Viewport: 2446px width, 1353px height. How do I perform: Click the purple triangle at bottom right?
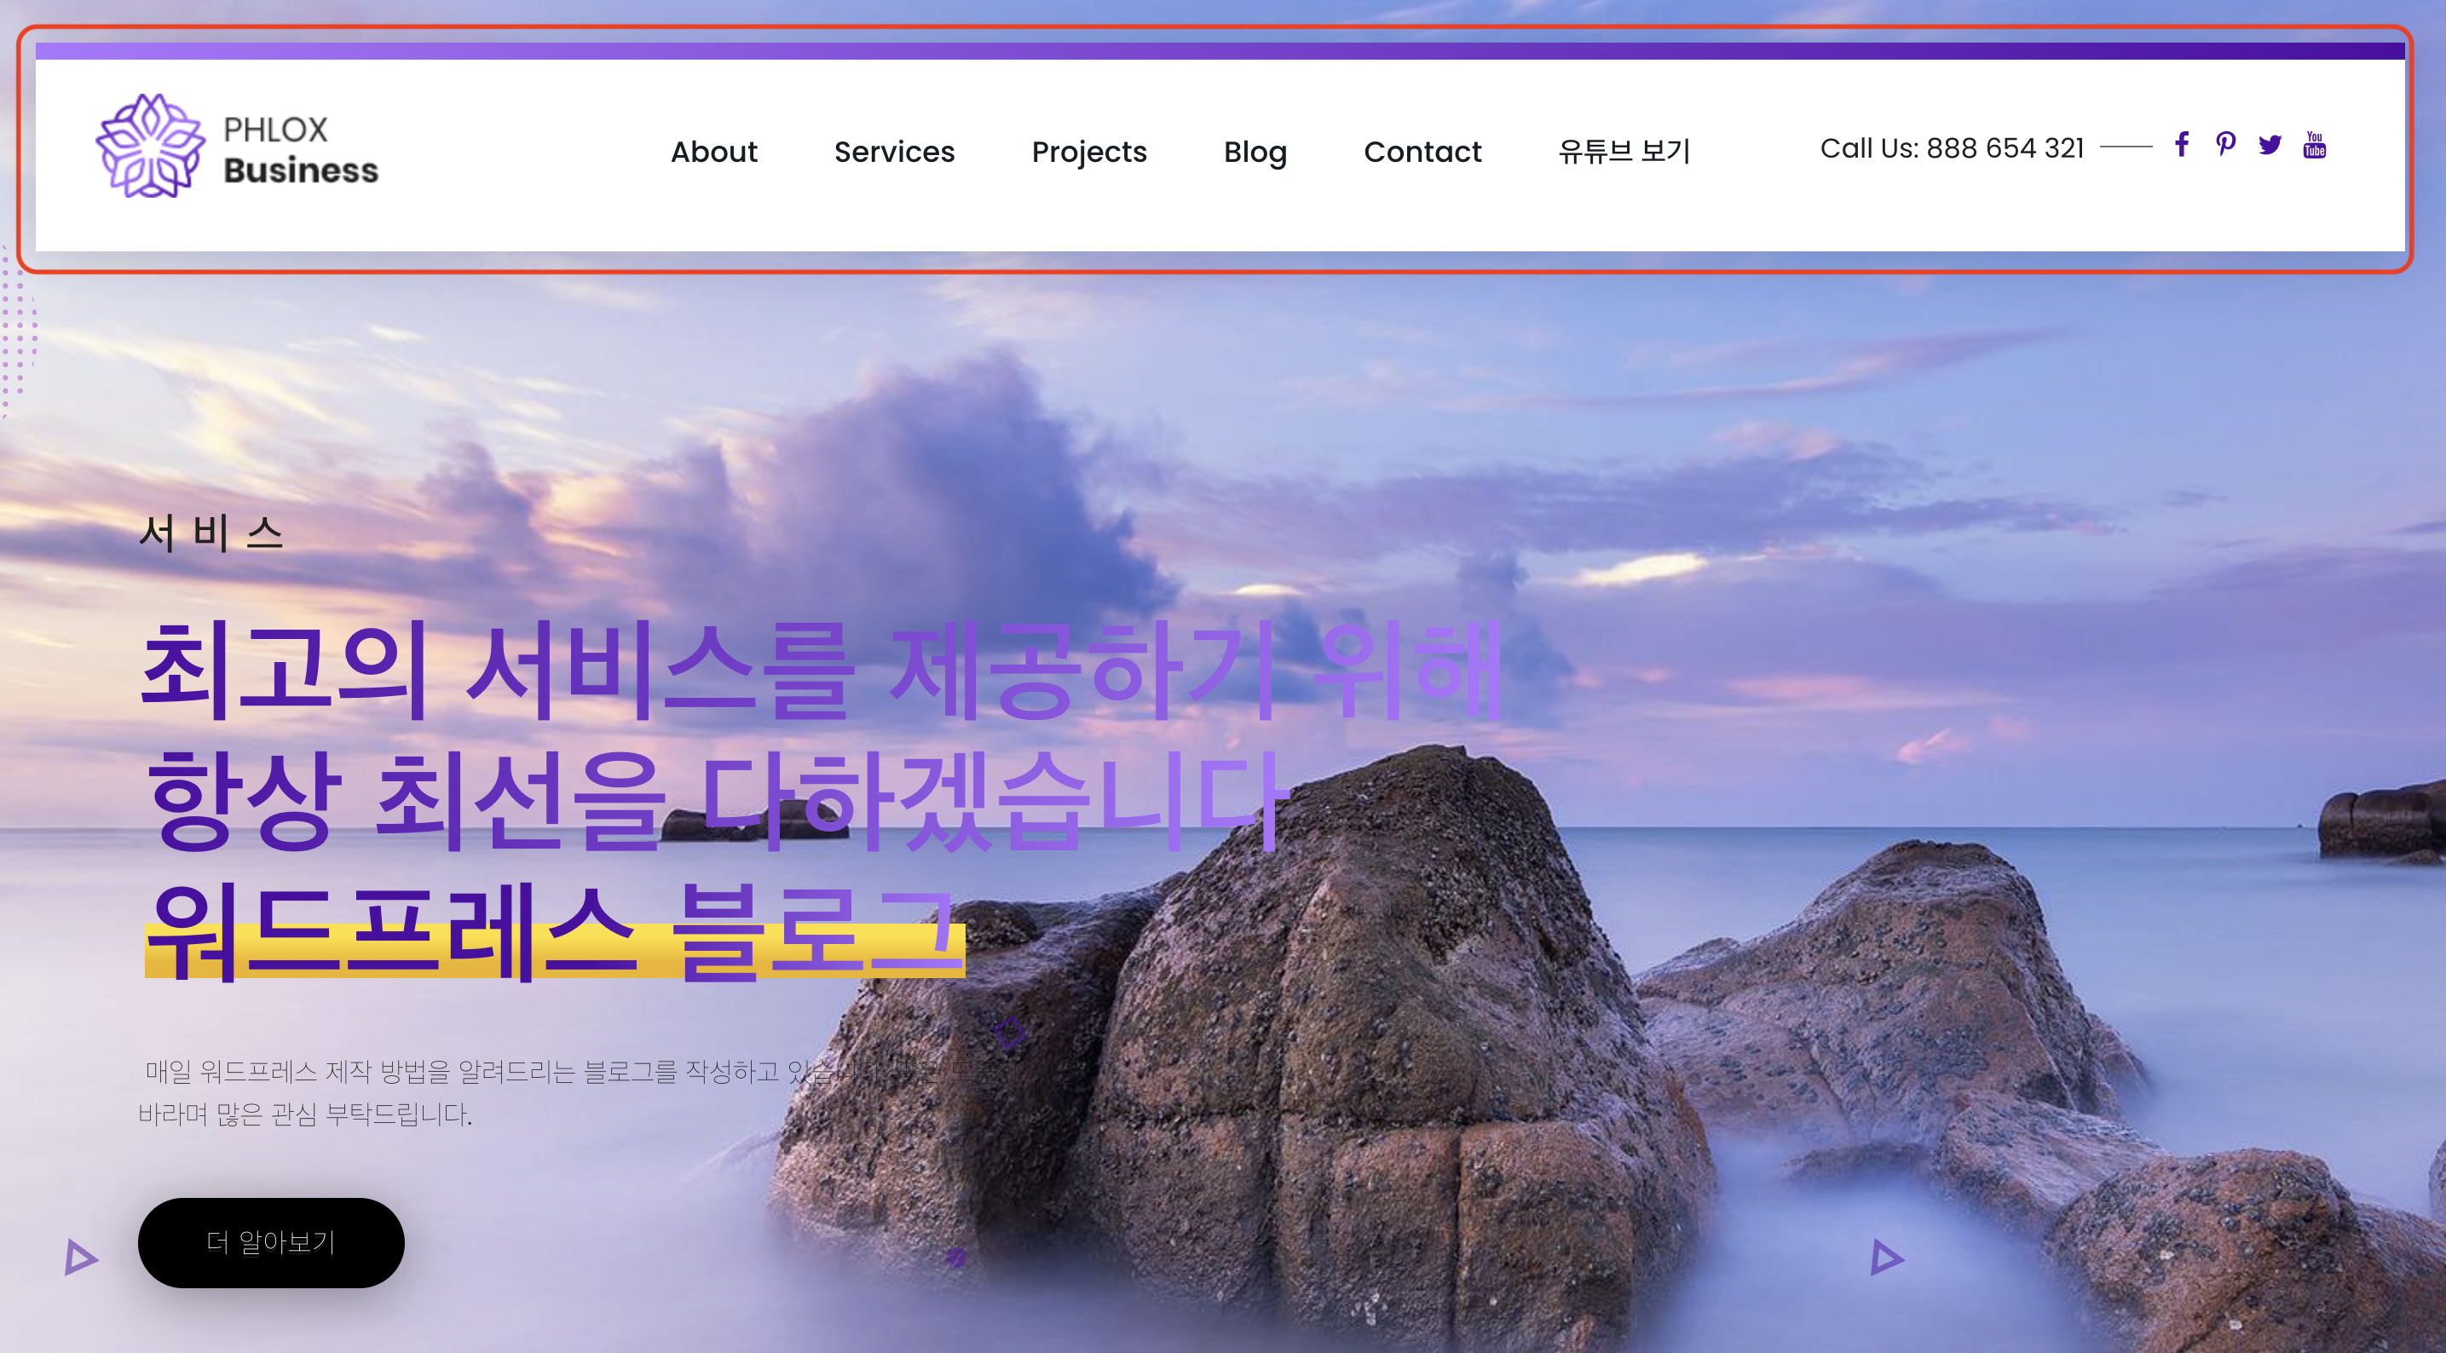[1886, 1257]
